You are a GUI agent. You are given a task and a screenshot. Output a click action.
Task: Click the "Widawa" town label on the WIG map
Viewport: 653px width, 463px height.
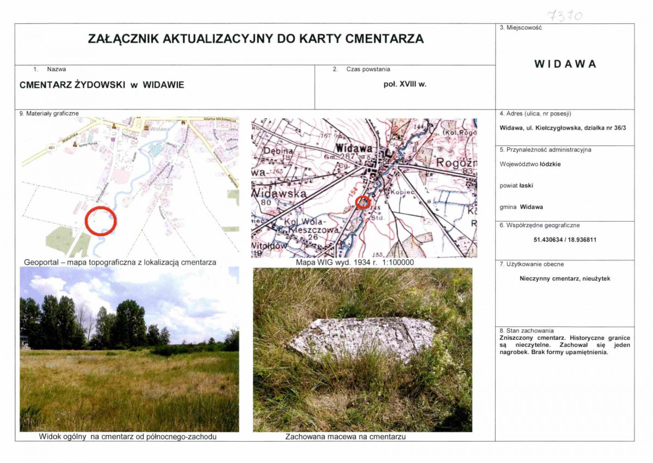tap(354, 148)
